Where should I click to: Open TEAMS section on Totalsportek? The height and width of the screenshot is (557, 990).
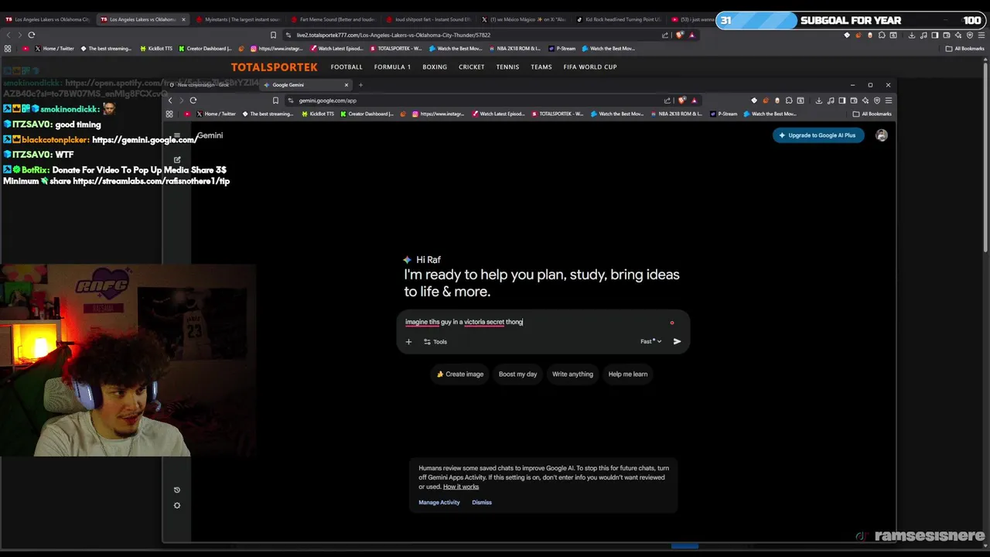(541, 67)
